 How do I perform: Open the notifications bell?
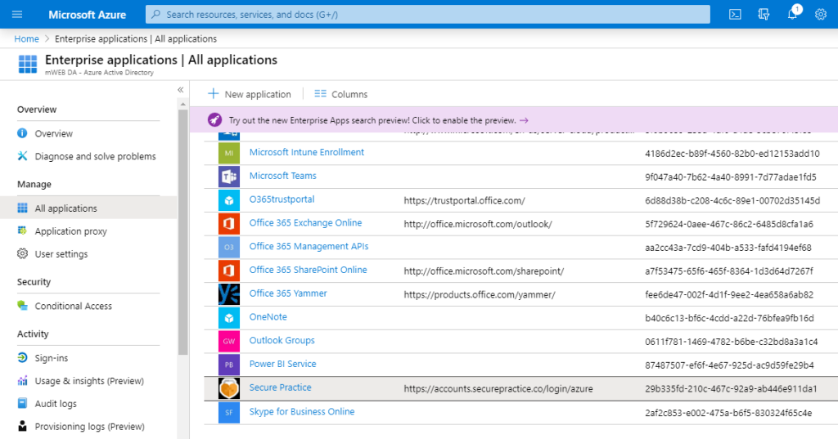point(792,15)
